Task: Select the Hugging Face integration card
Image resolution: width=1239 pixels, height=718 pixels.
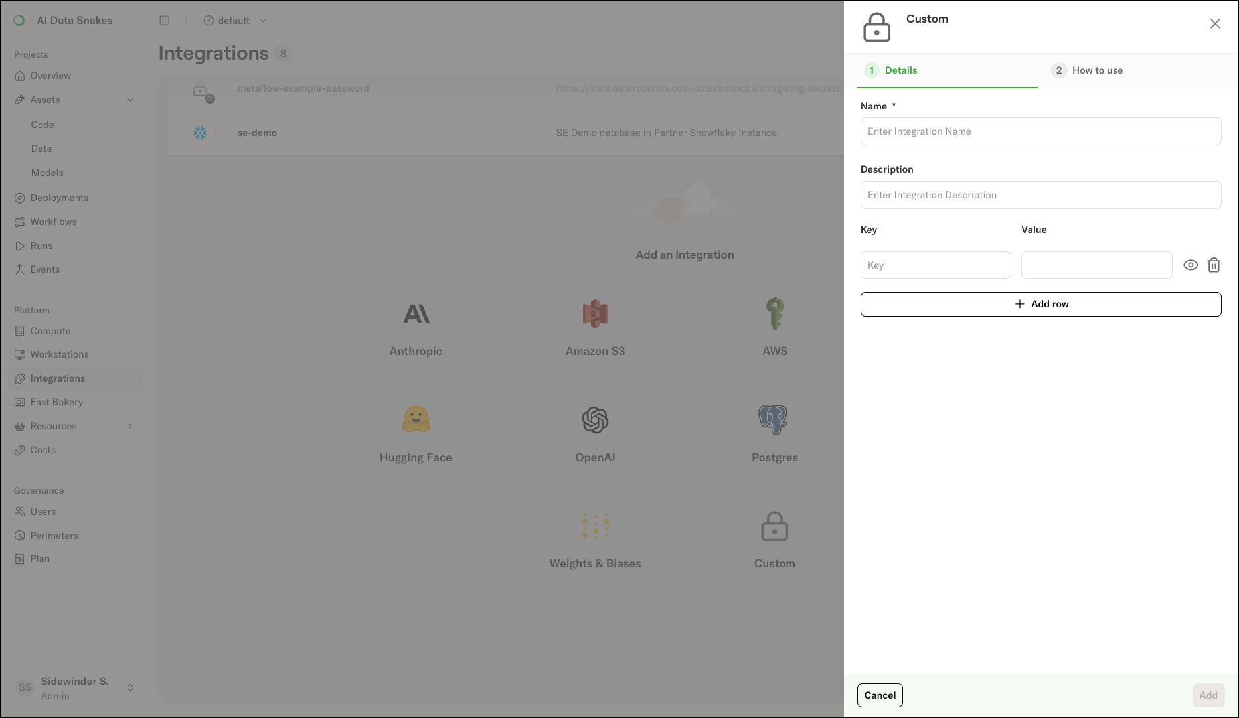Action: [416, 435]
